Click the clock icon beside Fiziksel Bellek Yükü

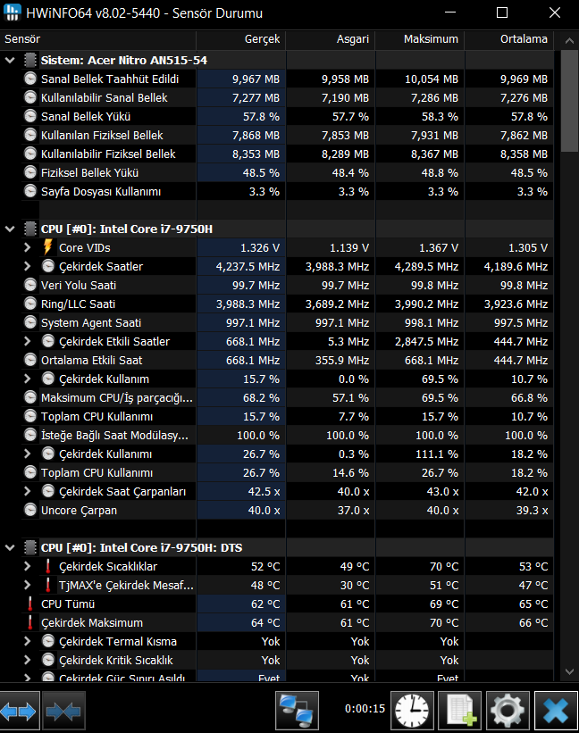pos(30,172)
